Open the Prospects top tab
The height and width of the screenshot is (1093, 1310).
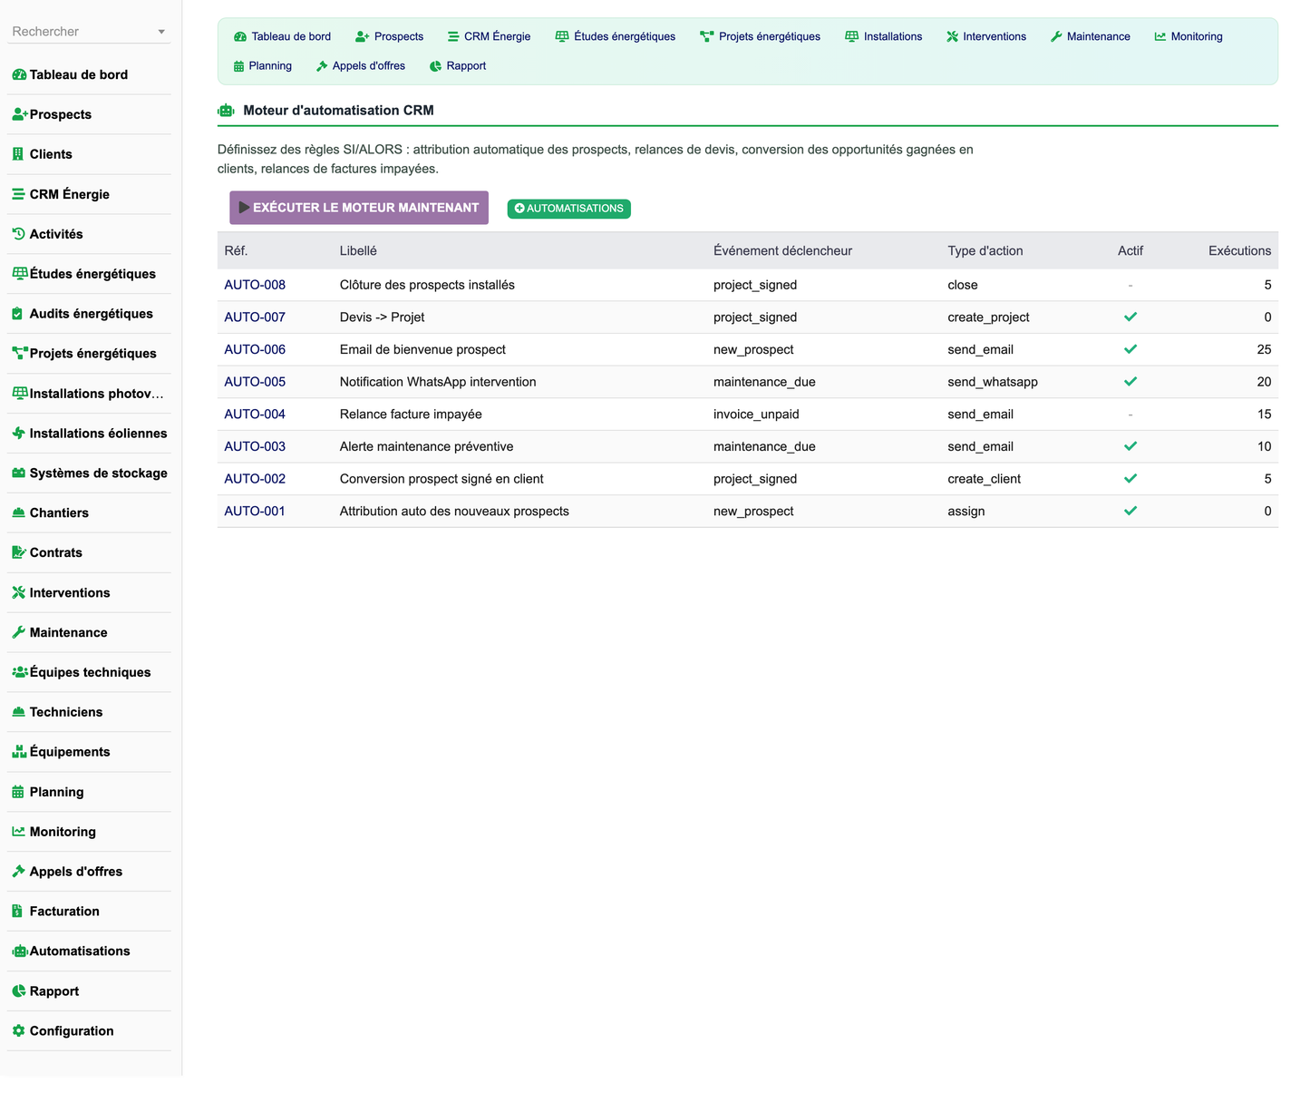389,37
